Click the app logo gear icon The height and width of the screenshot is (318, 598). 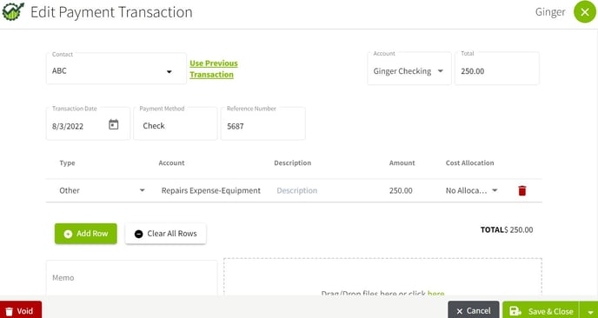coord(13,11)
